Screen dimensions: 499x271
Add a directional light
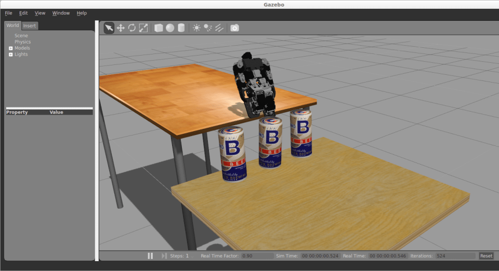click(219, 28)
